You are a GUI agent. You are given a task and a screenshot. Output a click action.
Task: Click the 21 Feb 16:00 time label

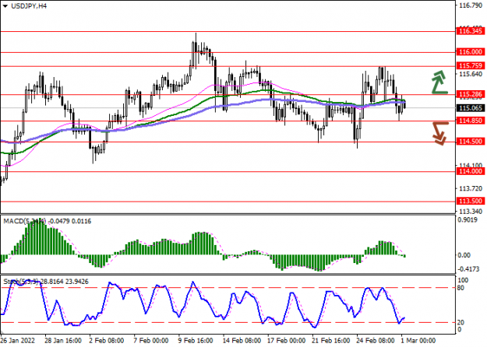coord(331,341)
